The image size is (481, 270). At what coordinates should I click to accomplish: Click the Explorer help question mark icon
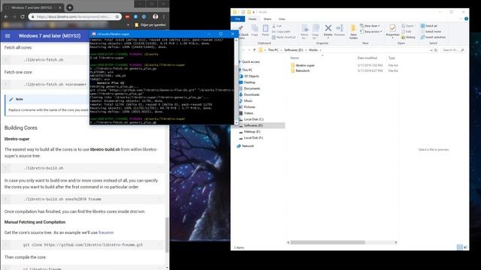466,19
